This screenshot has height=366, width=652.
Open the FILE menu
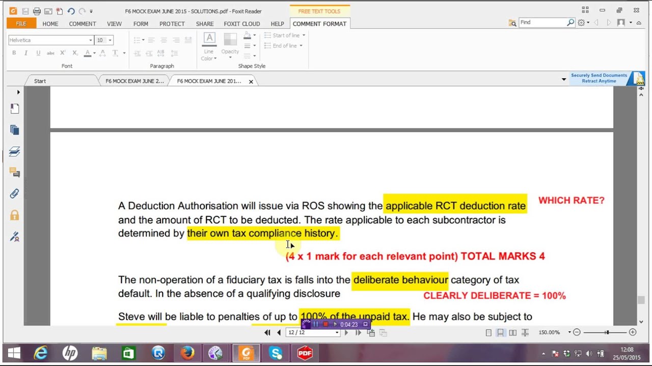click(x=21, y=24)
